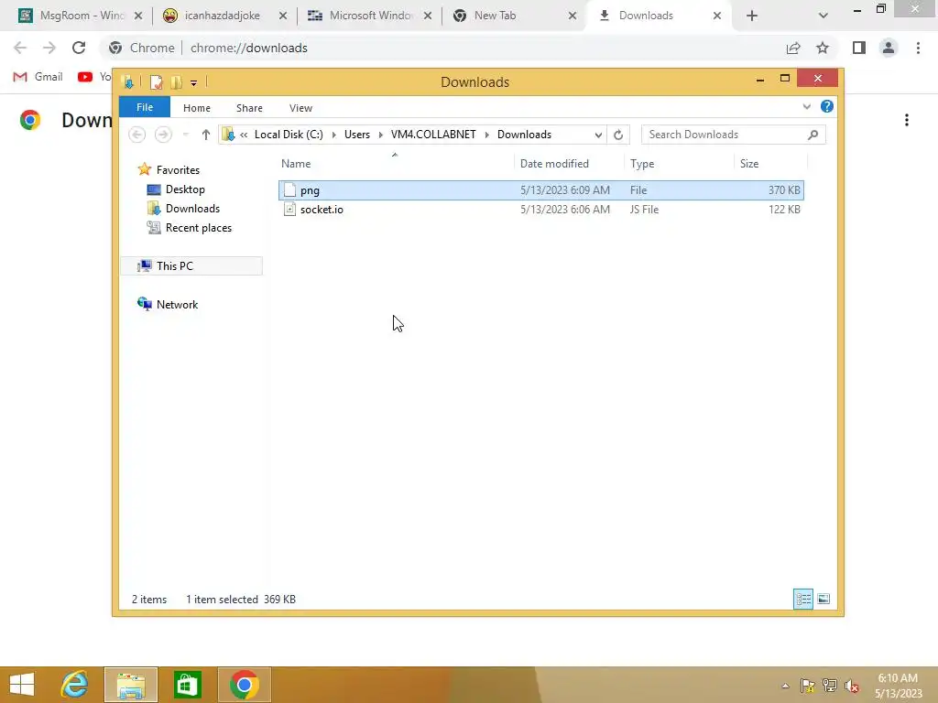938x703 pixels.
Task: Click VM4.COLLABNET in the address breadcrumb
Action: (433, 135)
